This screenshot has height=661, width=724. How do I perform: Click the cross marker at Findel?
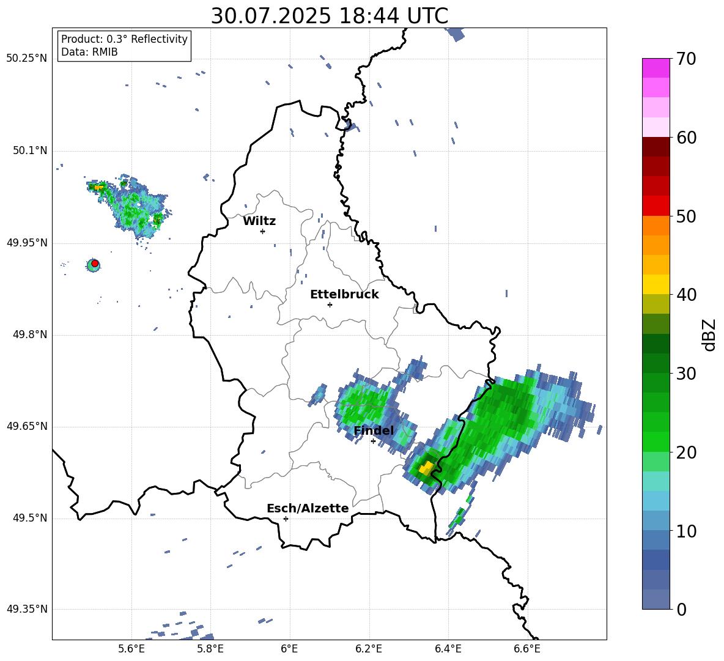pyautogui.click(x=373, y=441)
